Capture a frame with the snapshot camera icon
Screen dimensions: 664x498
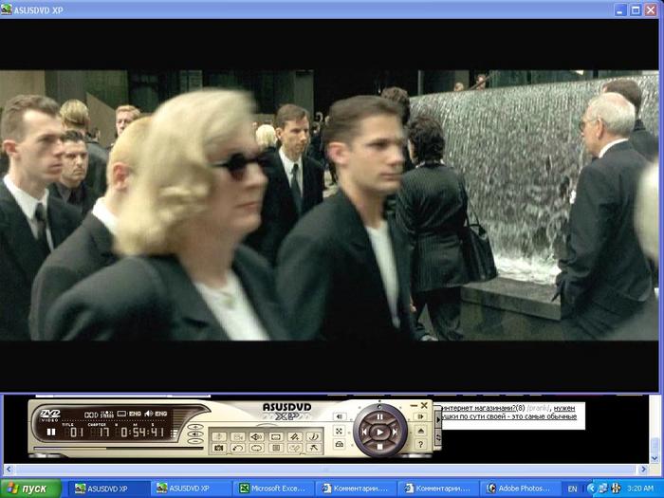[x=219, y=448]
